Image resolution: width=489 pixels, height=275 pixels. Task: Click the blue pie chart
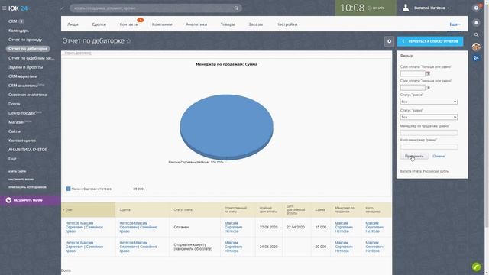(x=226, y=128)
